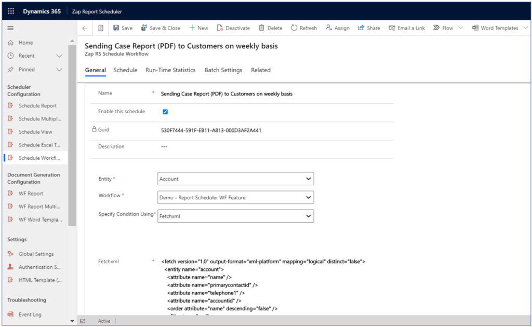Click the Name input field
Screen dimensions: 532x327
pyautogui.click(x=276, y=94)
